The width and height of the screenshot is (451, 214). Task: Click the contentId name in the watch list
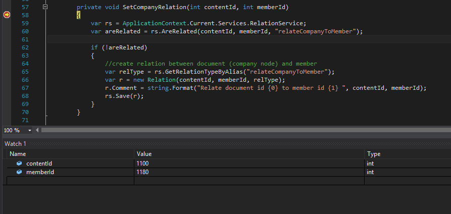point(39,164)
